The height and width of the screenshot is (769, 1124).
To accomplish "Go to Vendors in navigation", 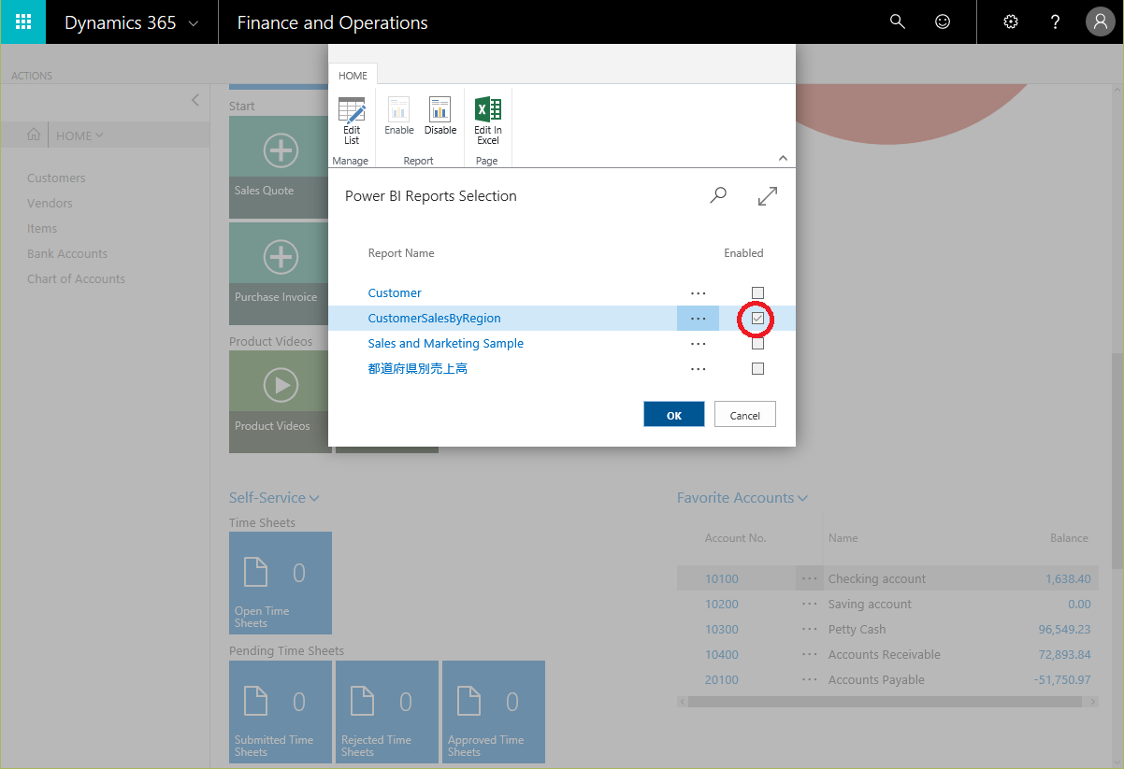I will tap(50, 203).
